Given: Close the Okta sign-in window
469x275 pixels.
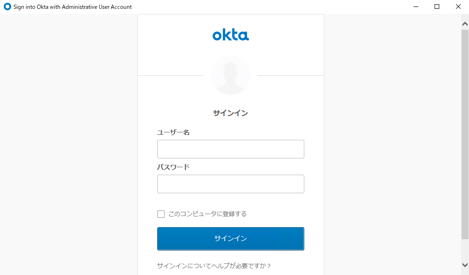Looking at the screenshot, I should (458, 7).
